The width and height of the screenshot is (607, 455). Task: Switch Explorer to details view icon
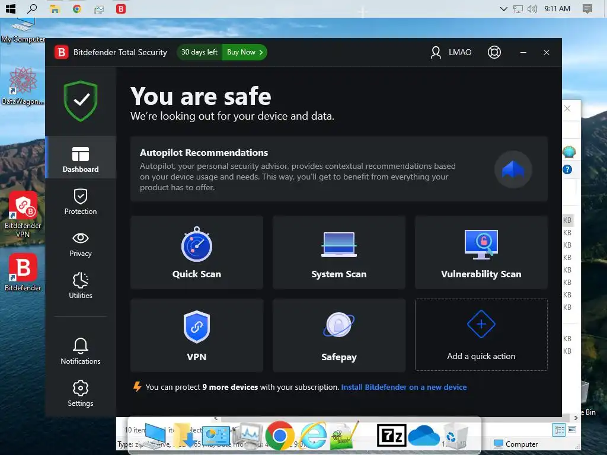[x=558, y=430]
